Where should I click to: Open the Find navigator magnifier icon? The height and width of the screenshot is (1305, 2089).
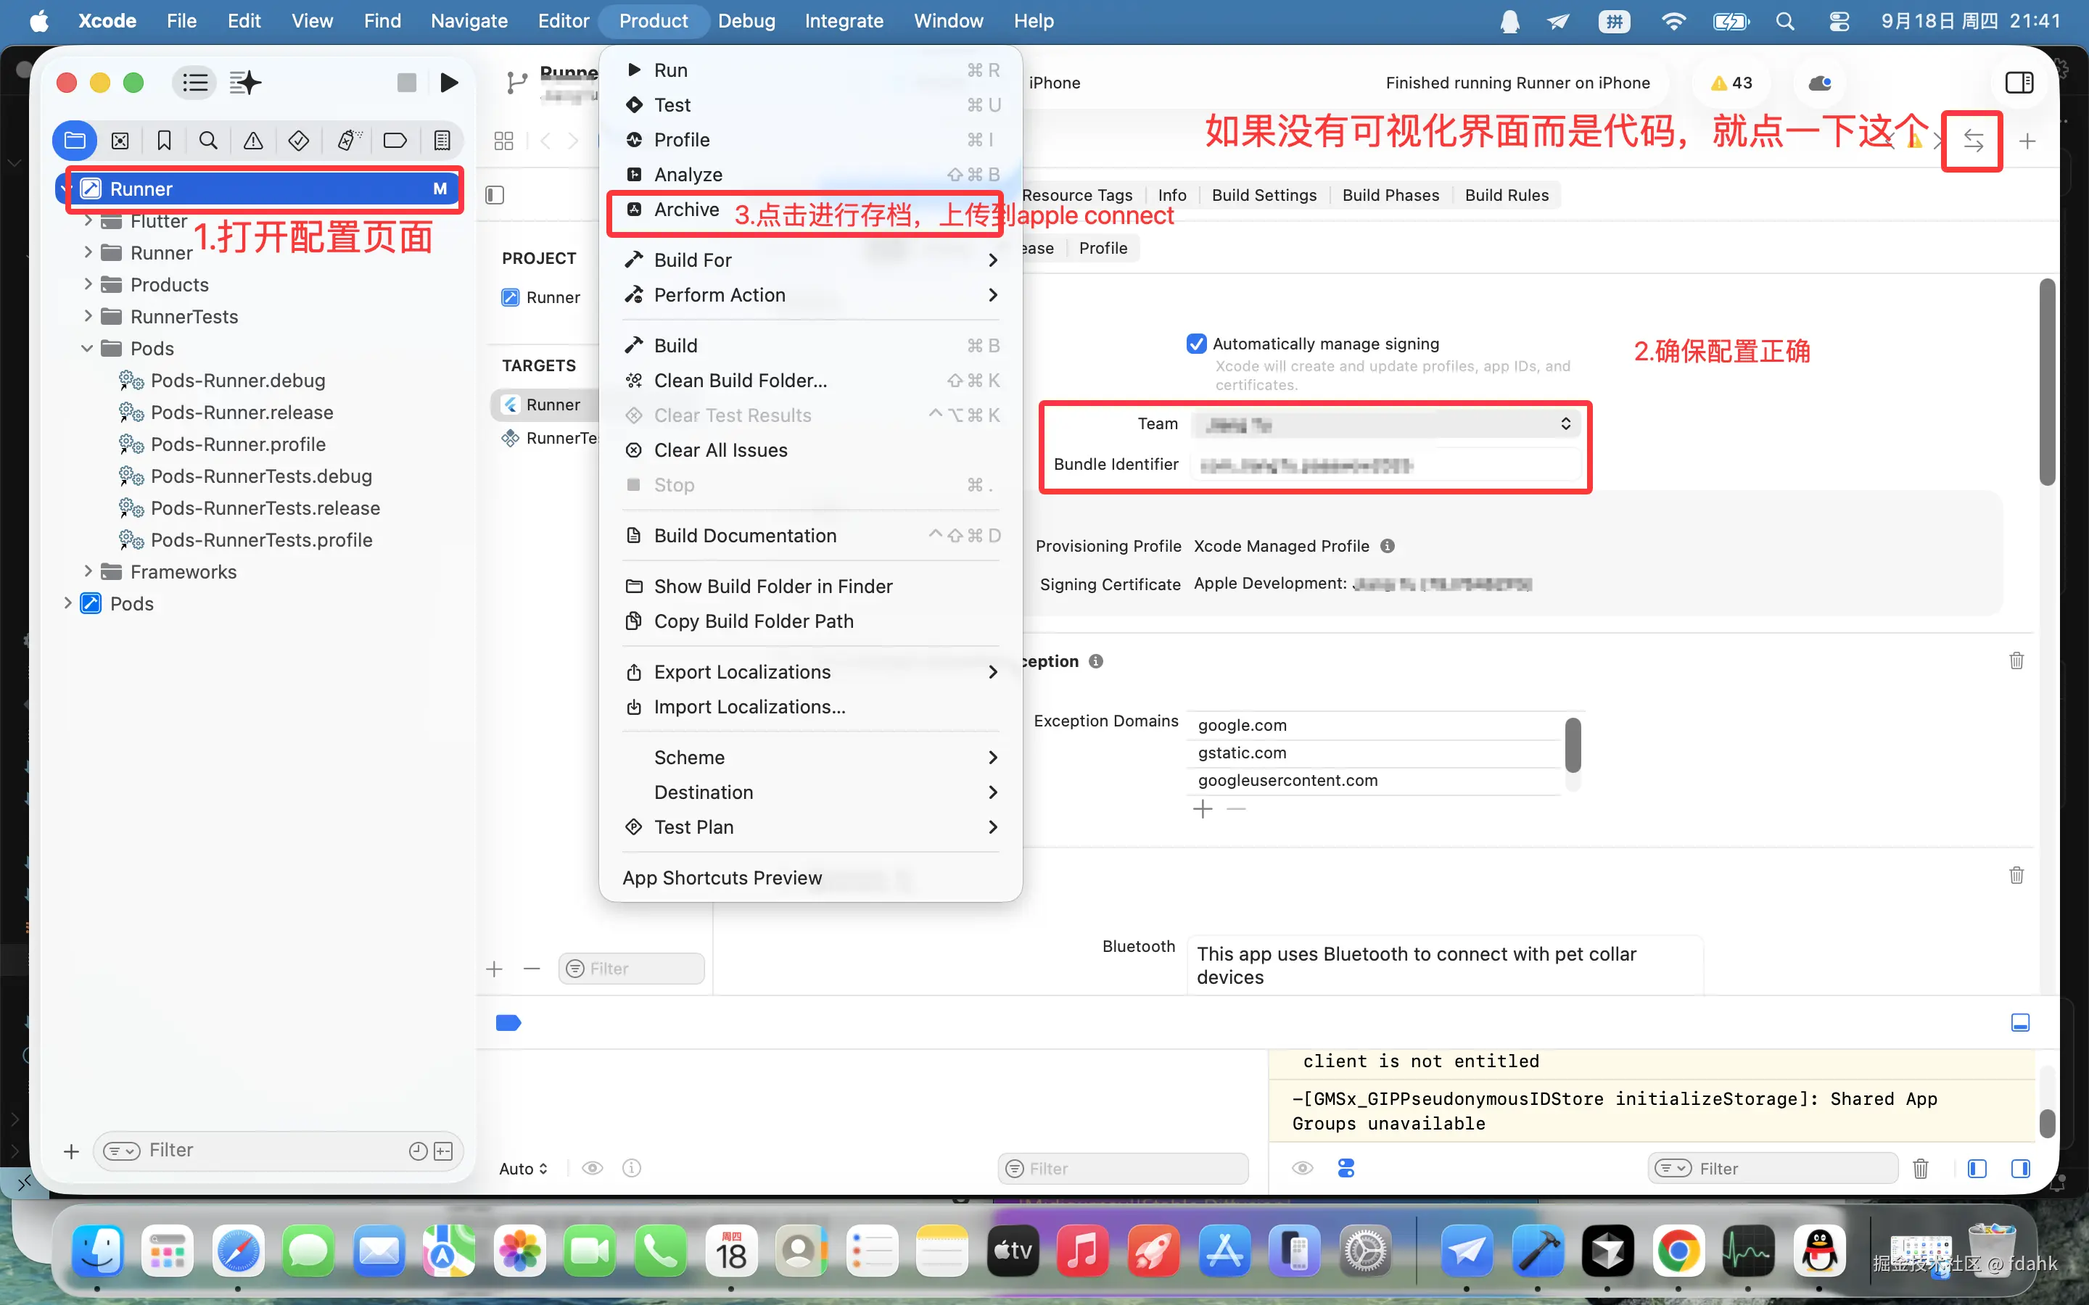208,141
